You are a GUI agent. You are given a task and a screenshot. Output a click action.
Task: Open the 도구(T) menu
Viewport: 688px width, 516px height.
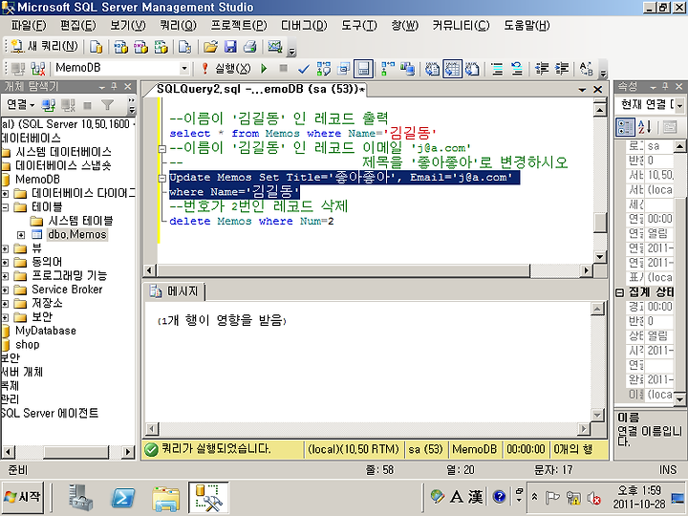[359, 26]
